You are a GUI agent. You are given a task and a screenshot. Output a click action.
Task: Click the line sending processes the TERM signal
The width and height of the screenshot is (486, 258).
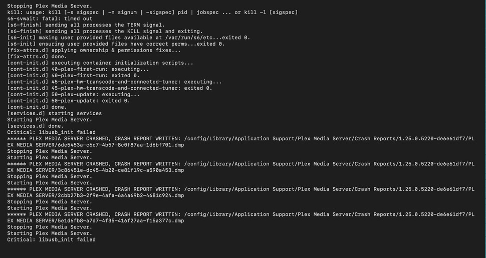[86, 25]
